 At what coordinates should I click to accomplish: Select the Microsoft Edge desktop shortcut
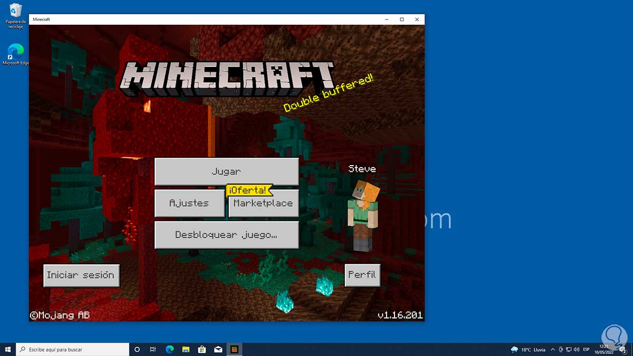16,54
